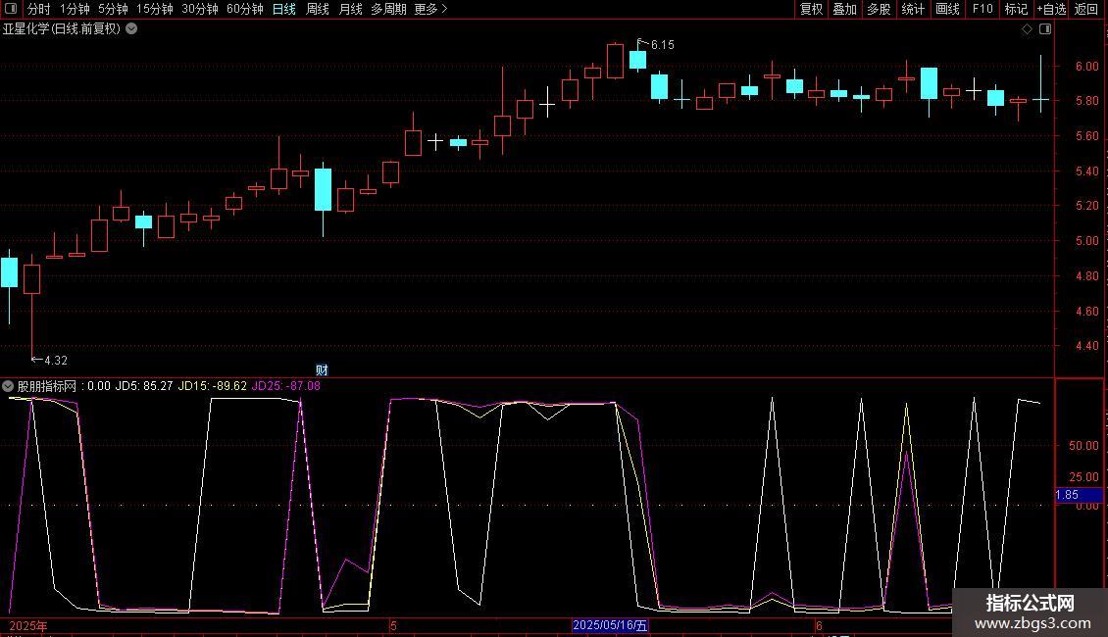
Task: Click the month 6 marker on time axis
Action: (819, 625)
